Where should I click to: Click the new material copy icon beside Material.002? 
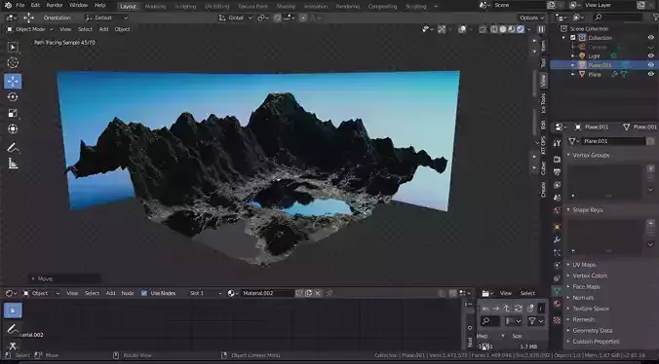coord(308,293)
